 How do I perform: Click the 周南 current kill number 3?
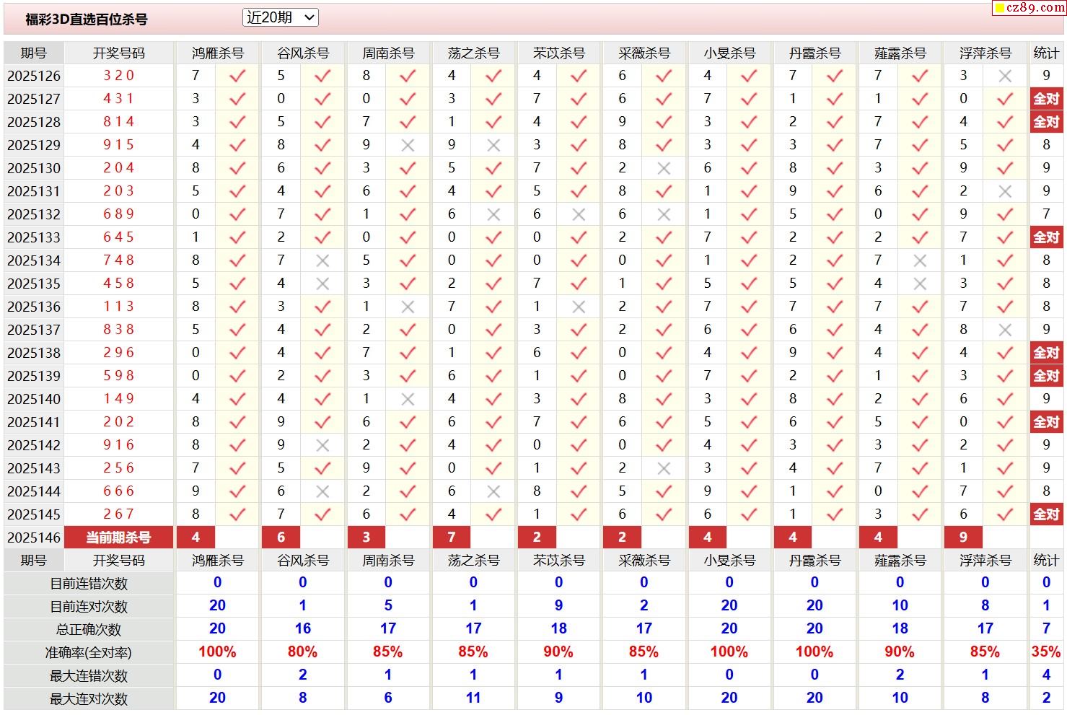point(366,538)
